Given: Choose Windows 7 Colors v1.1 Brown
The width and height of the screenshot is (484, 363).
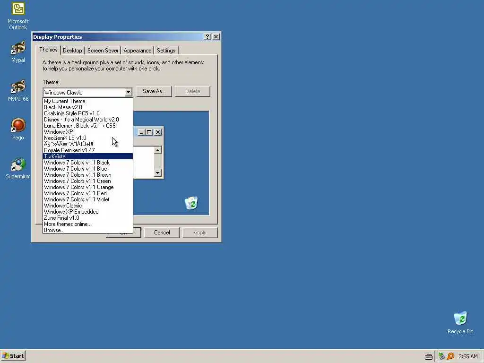Looking at the screenshot, I should coord(87,175).
